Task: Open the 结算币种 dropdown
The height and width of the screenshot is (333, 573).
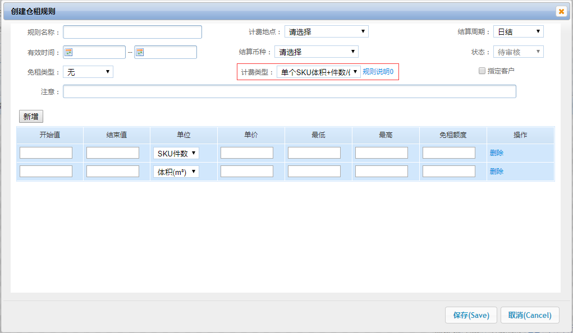Action: coord(317,52)
